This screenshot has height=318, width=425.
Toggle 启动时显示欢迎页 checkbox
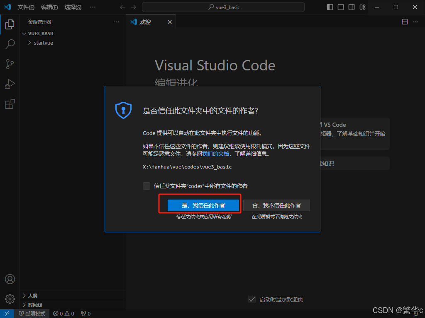pyautogui.click(x=252, y=299)
